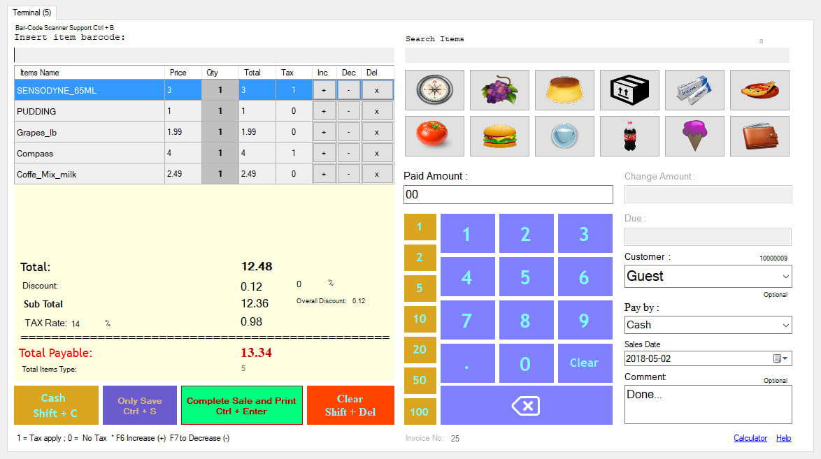Open the Calculator link

(x=750, y=438)
